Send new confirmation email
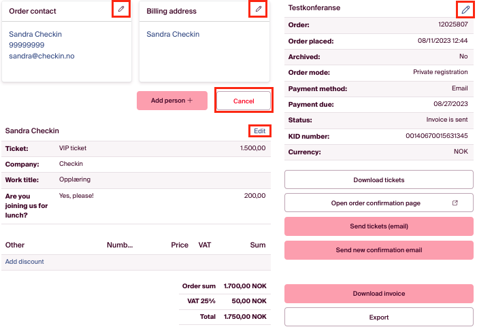The width and height of the screenshot is (477, 327). pos(378,250)
